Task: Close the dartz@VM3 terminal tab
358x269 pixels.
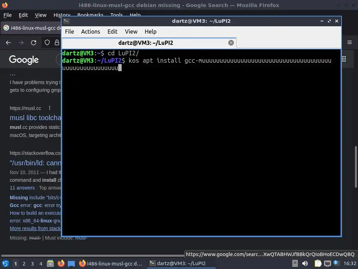Action: click(231, 43)
